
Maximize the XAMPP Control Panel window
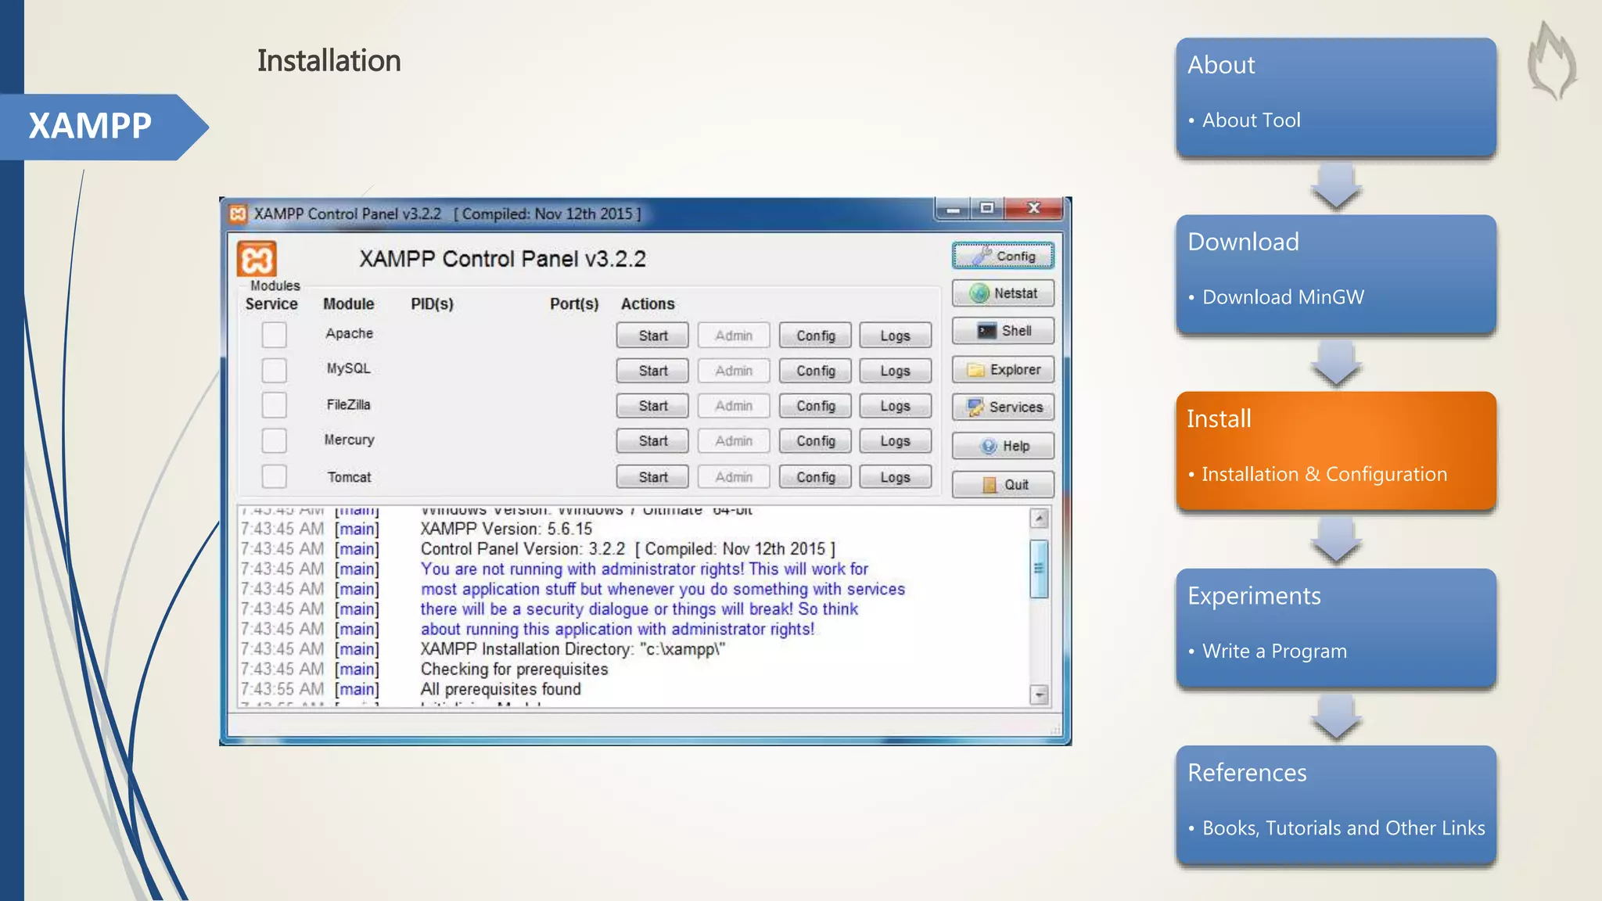[x=987, y=209]
